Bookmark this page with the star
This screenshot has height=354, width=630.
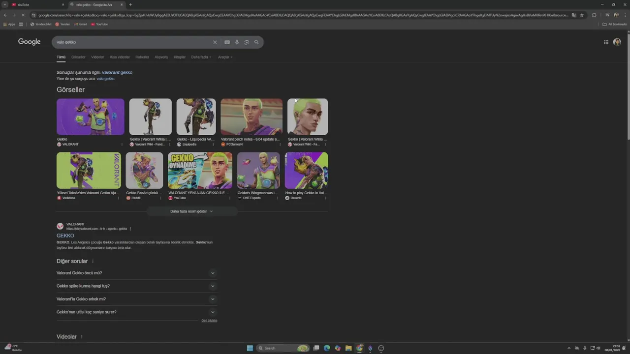pyautogui.click(x=582, y=15)
